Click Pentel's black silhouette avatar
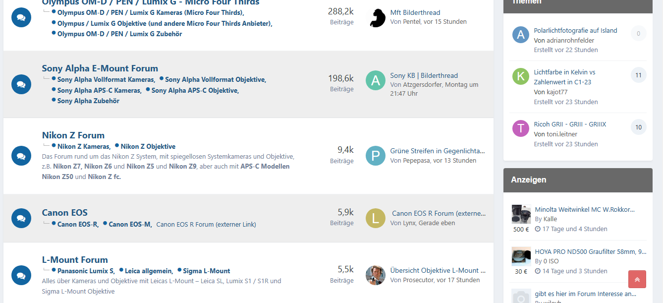 pos(377,17)
